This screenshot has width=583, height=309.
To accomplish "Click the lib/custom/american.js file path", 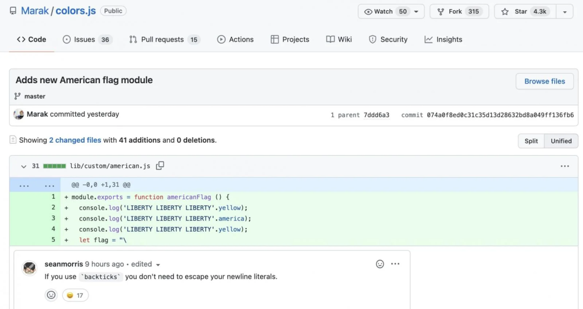I will coord(110,166).
